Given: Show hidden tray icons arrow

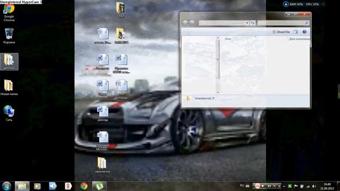Looking at the screenshot, I should tap(284, 186).
